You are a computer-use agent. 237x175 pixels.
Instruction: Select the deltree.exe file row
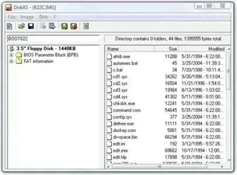point(165,124)
